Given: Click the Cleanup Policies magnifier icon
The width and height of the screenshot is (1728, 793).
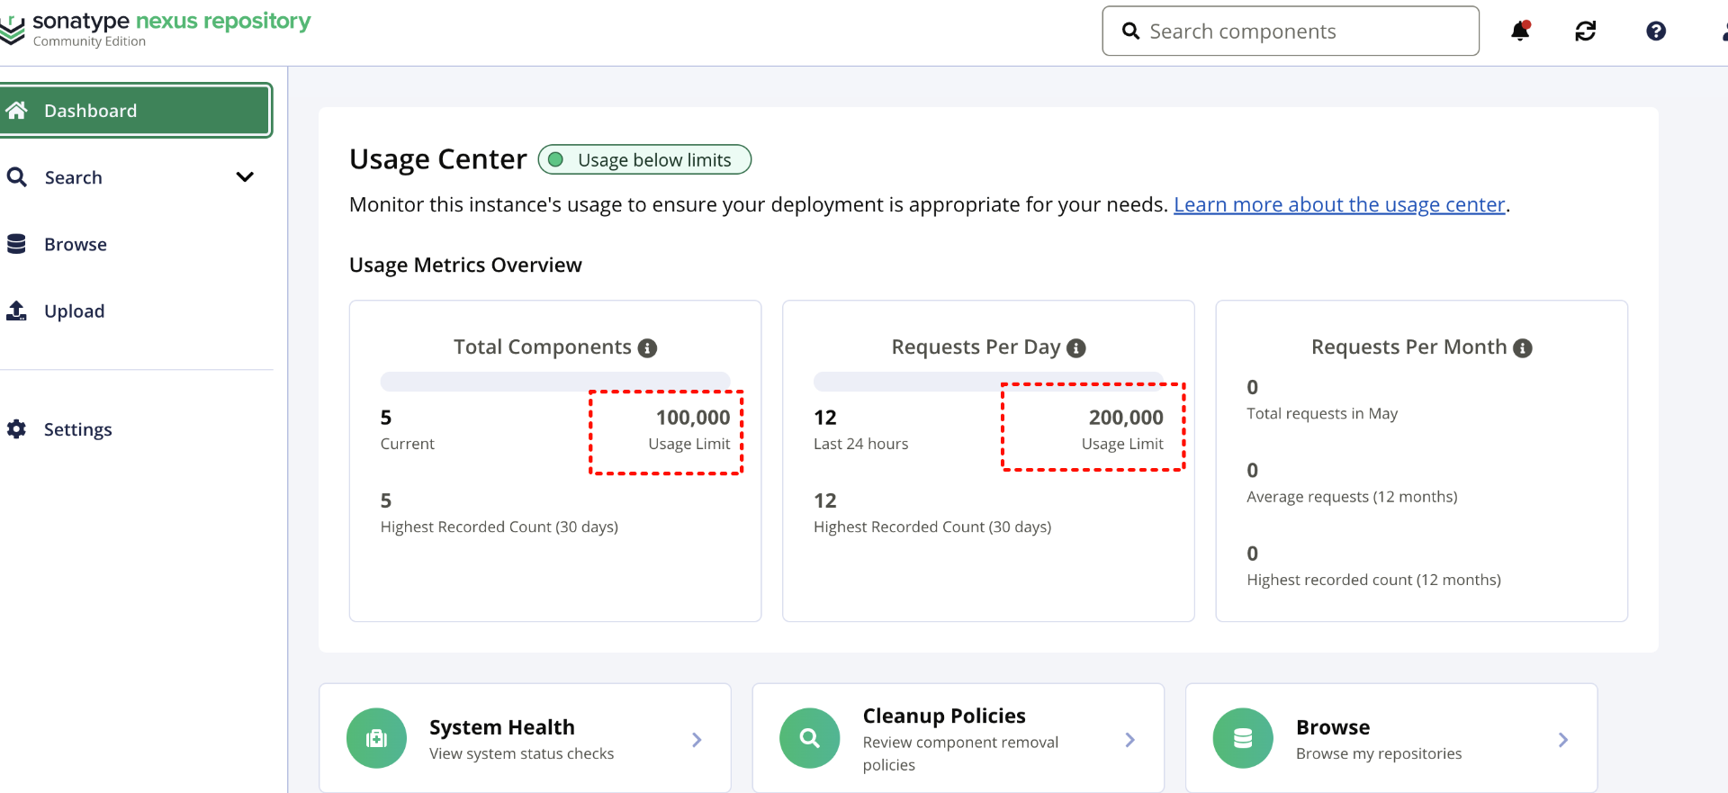Looking at the screenshot, I should click(809, 738).
